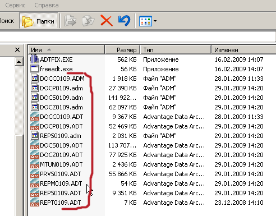The width and height of the screenshot is (276, 216).
Task: Click the DOCP0109.ADT archive icon
Action: 35,126
